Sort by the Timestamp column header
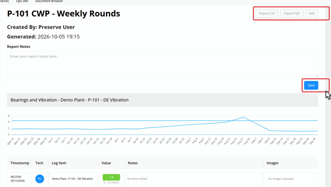The height and width of the screenshot is (187, 331). pyautogui.click(x=20, y=163)
